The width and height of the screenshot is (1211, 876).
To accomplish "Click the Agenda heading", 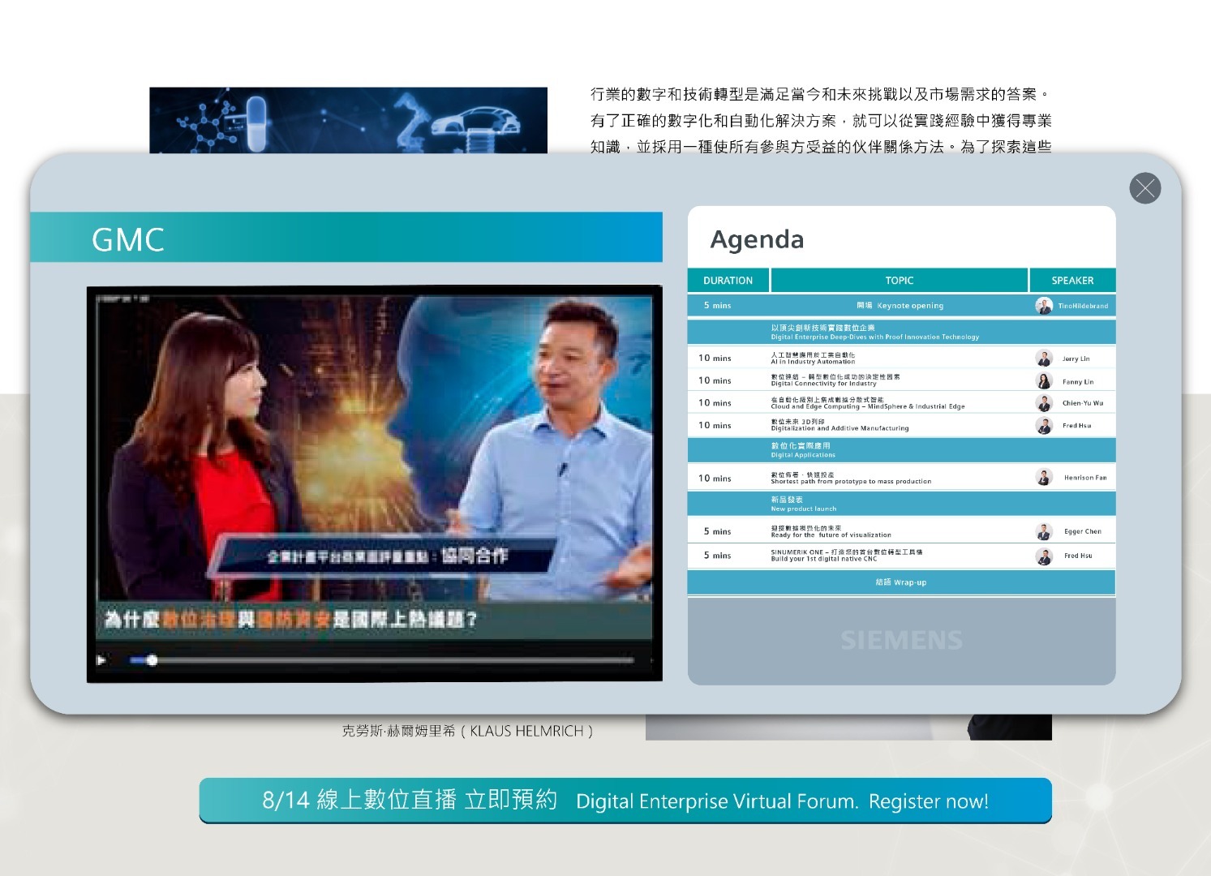I will (757, 239).
